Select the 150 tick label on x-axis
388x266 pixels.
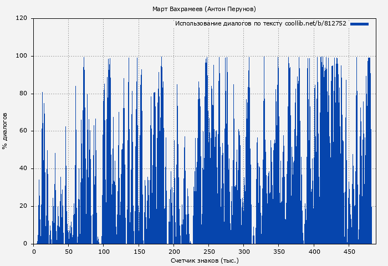(139, 252)
